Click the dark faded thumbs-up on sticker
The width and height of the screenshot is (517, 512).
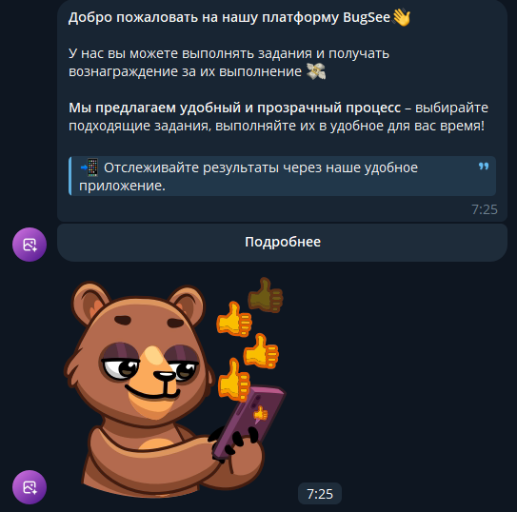pos(266,295)
